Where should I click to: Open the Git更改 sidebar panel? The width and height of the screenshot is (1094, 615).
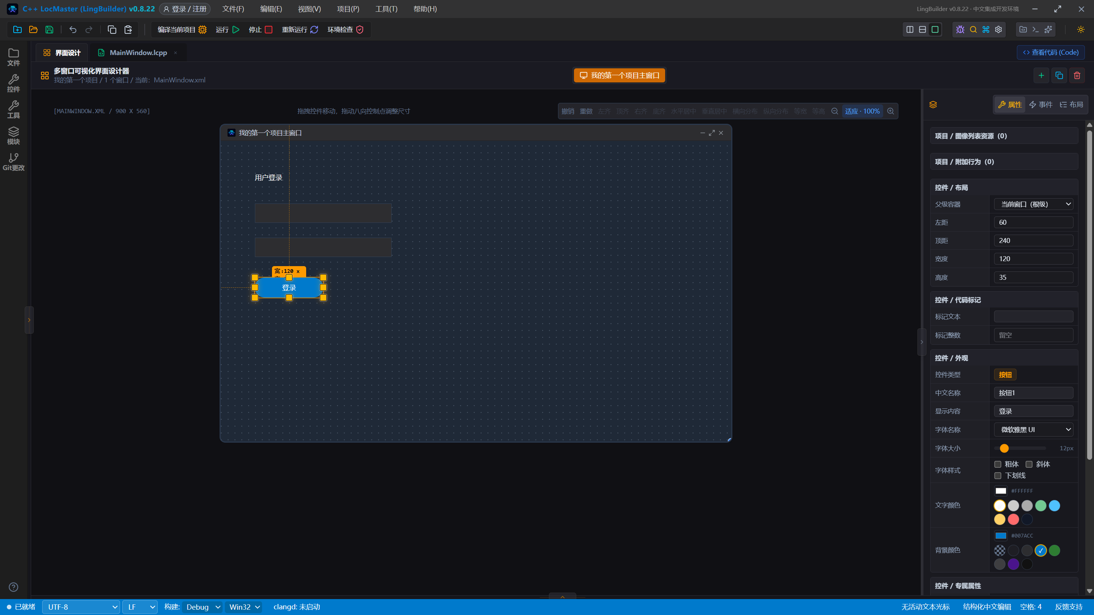[14, 162]
